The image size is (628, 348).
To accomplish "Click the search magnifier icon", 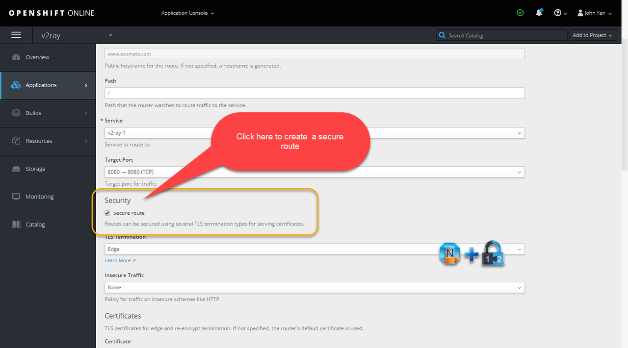I will click(x=443, y=35).
